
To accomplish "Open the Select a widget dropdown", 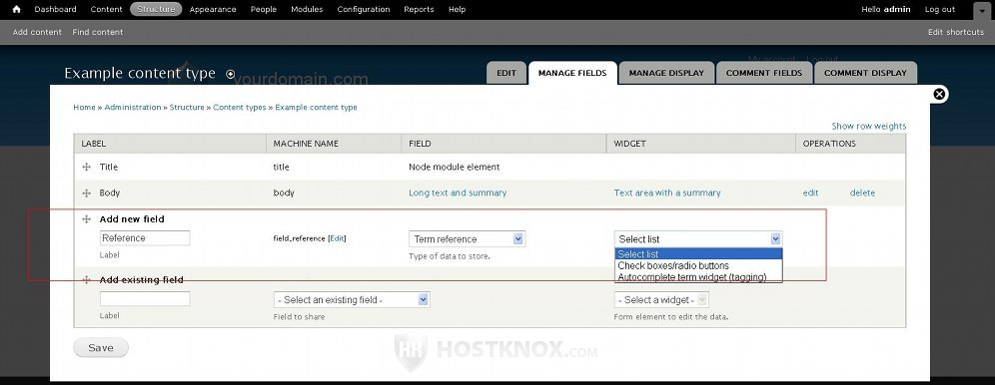I will coord(661,299).
